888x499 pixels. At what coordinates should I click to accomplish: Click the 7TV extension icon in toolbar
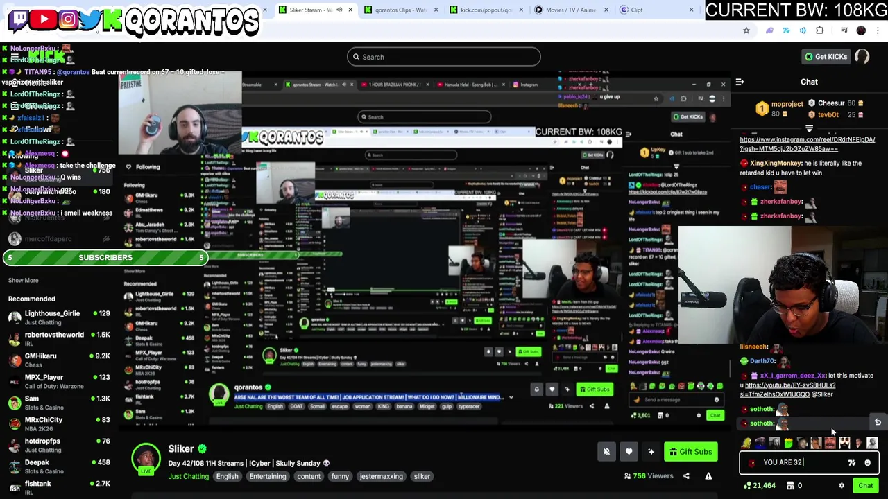click(x=786, y=30)
